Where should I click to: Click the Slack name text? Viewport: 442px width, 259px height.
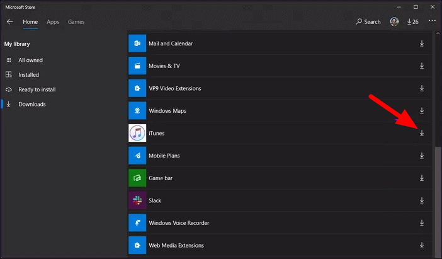click(x=155, y=200)
